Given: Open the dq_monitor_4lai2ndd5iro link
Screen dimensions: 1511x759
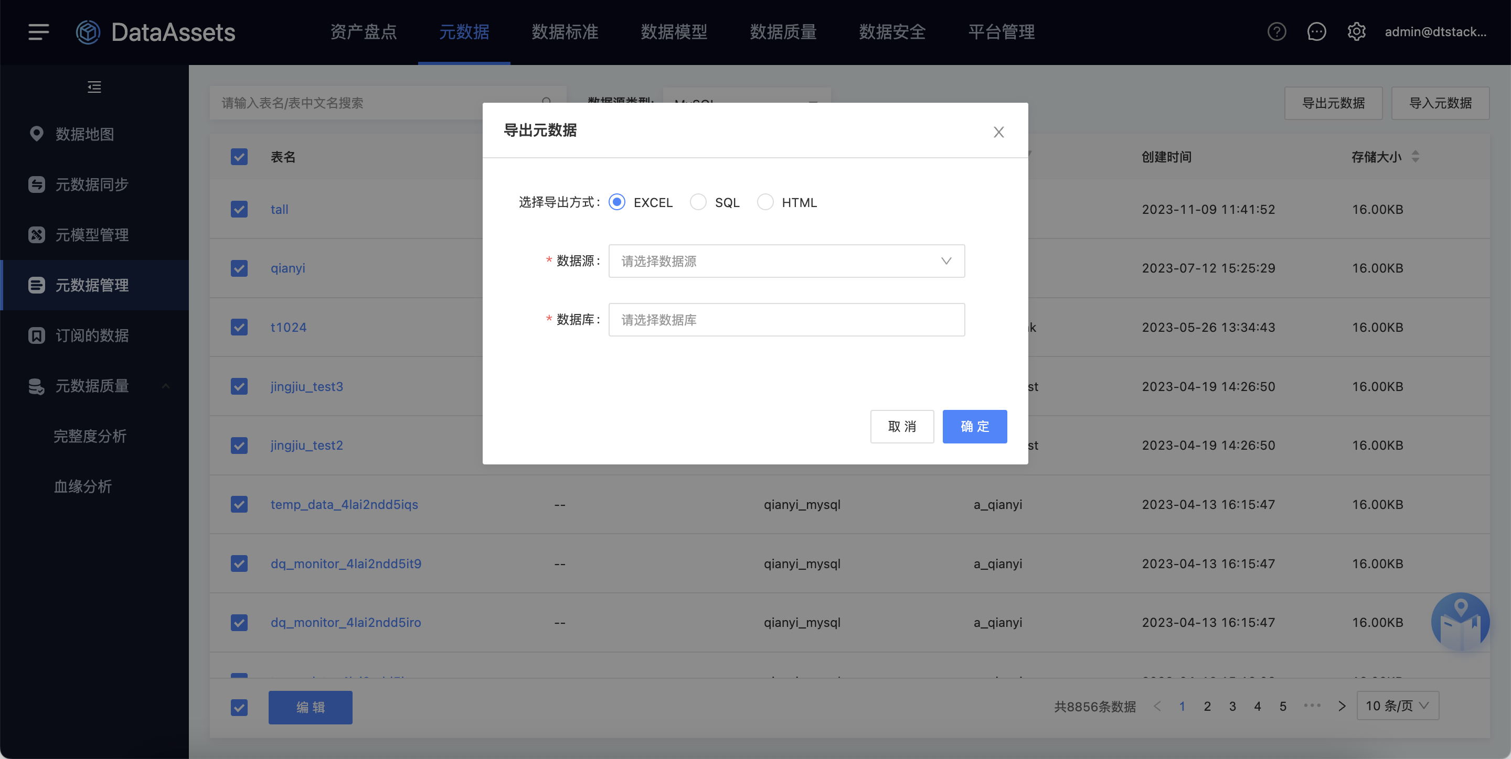Looking at the screenshot, I should click(346, 622).
